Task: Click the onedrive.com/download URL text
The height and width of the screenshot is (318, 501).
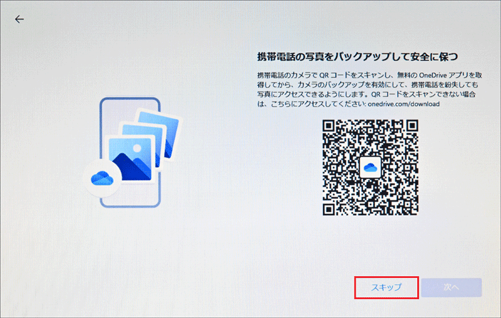Action: [x=403, y=104]
